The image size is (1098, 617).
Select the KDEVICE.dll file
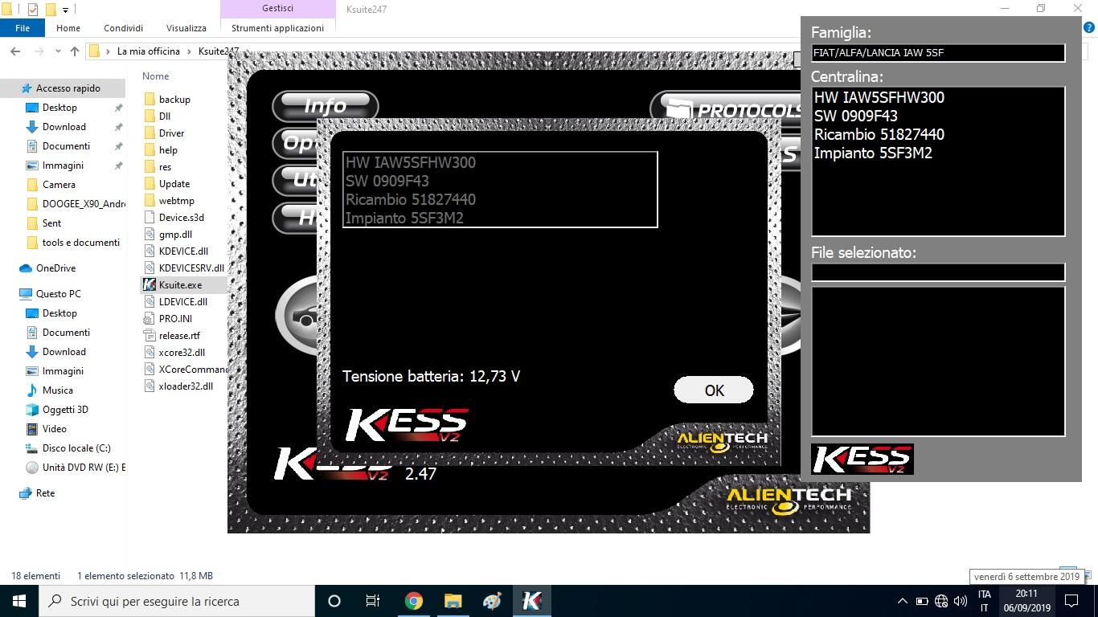tap(183, 251)
